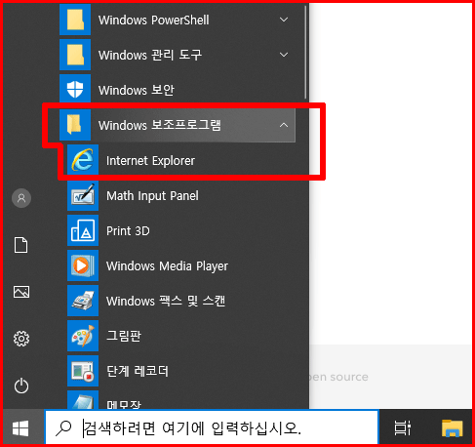
Task: Open Settings gear in Start sidebar
Action: (x=21, y=339)
